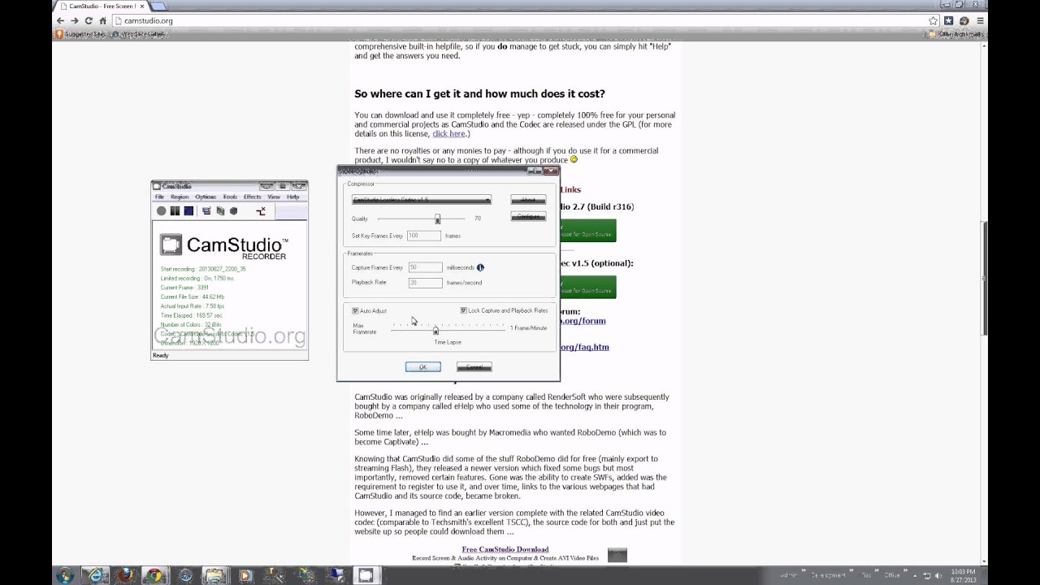1040x585 pixels.
Task: Open the Region menu in CamStudio
Action: point(180,197)
